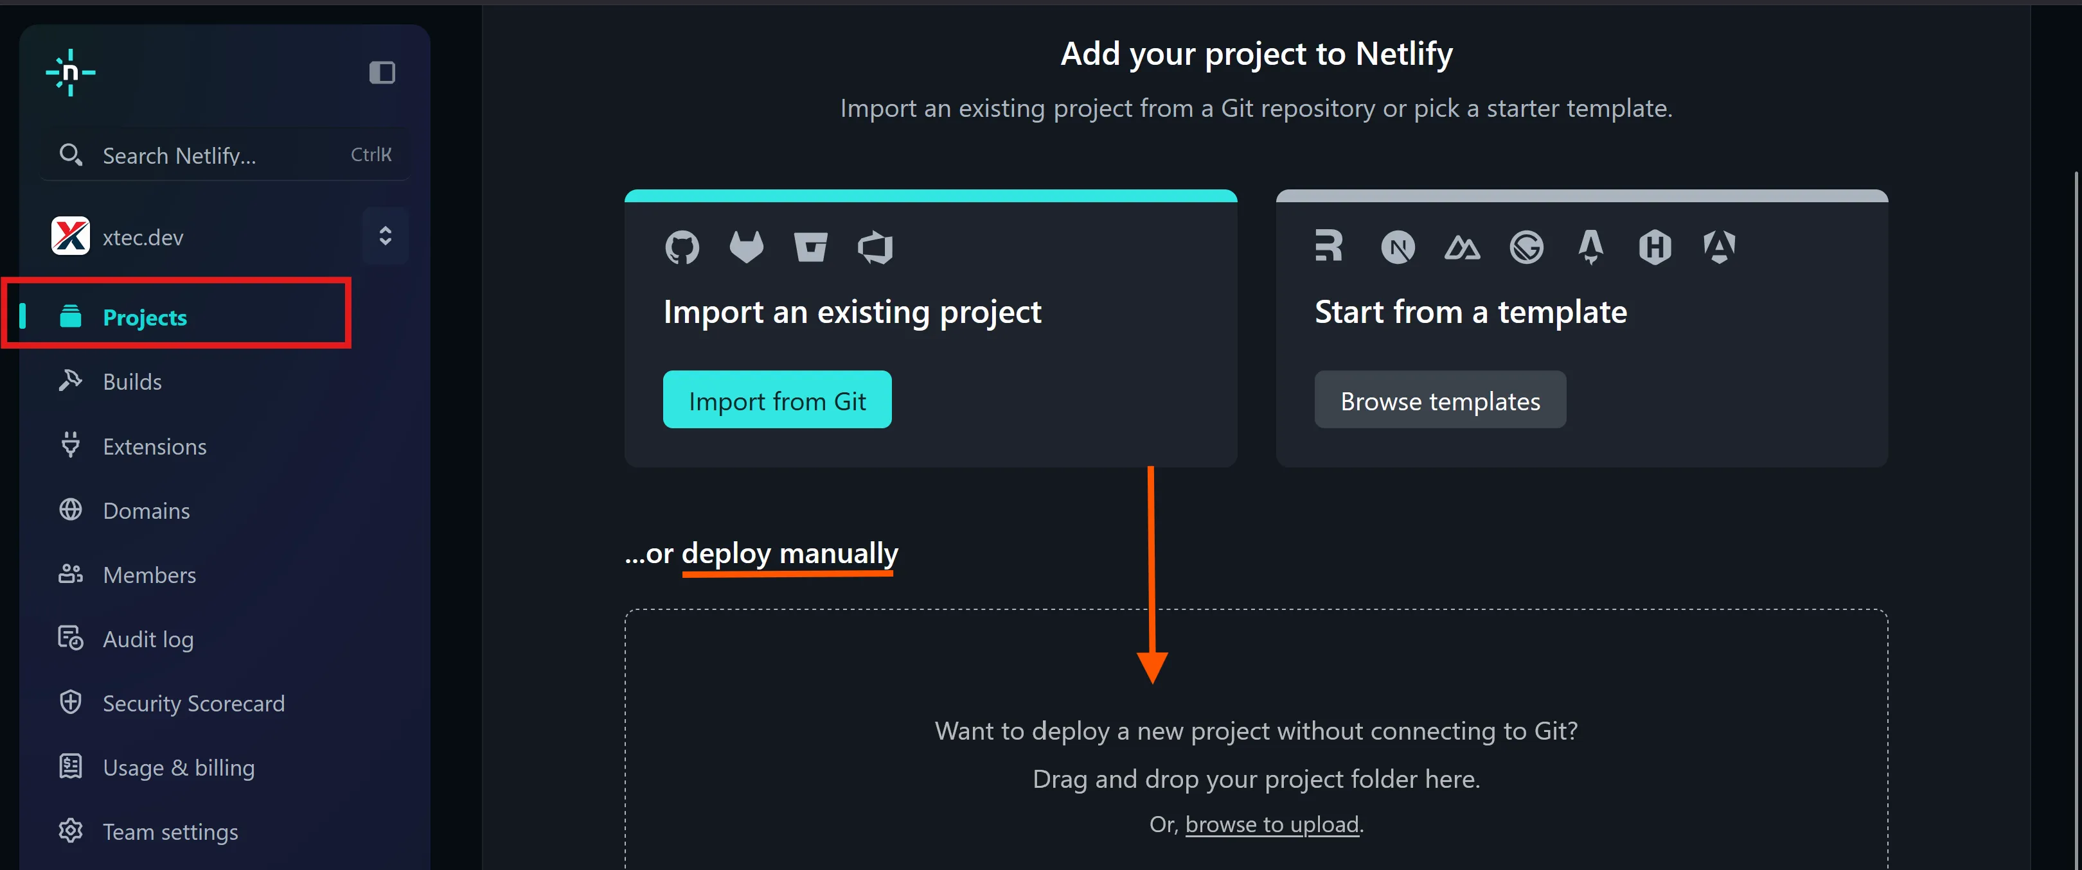Click the Netlify logo icon

click(x=71, y=73)
